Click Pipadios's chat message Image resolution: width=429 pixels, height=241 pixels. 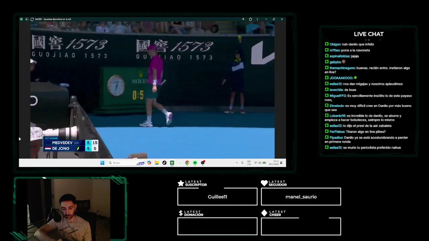tap(366, 140)
